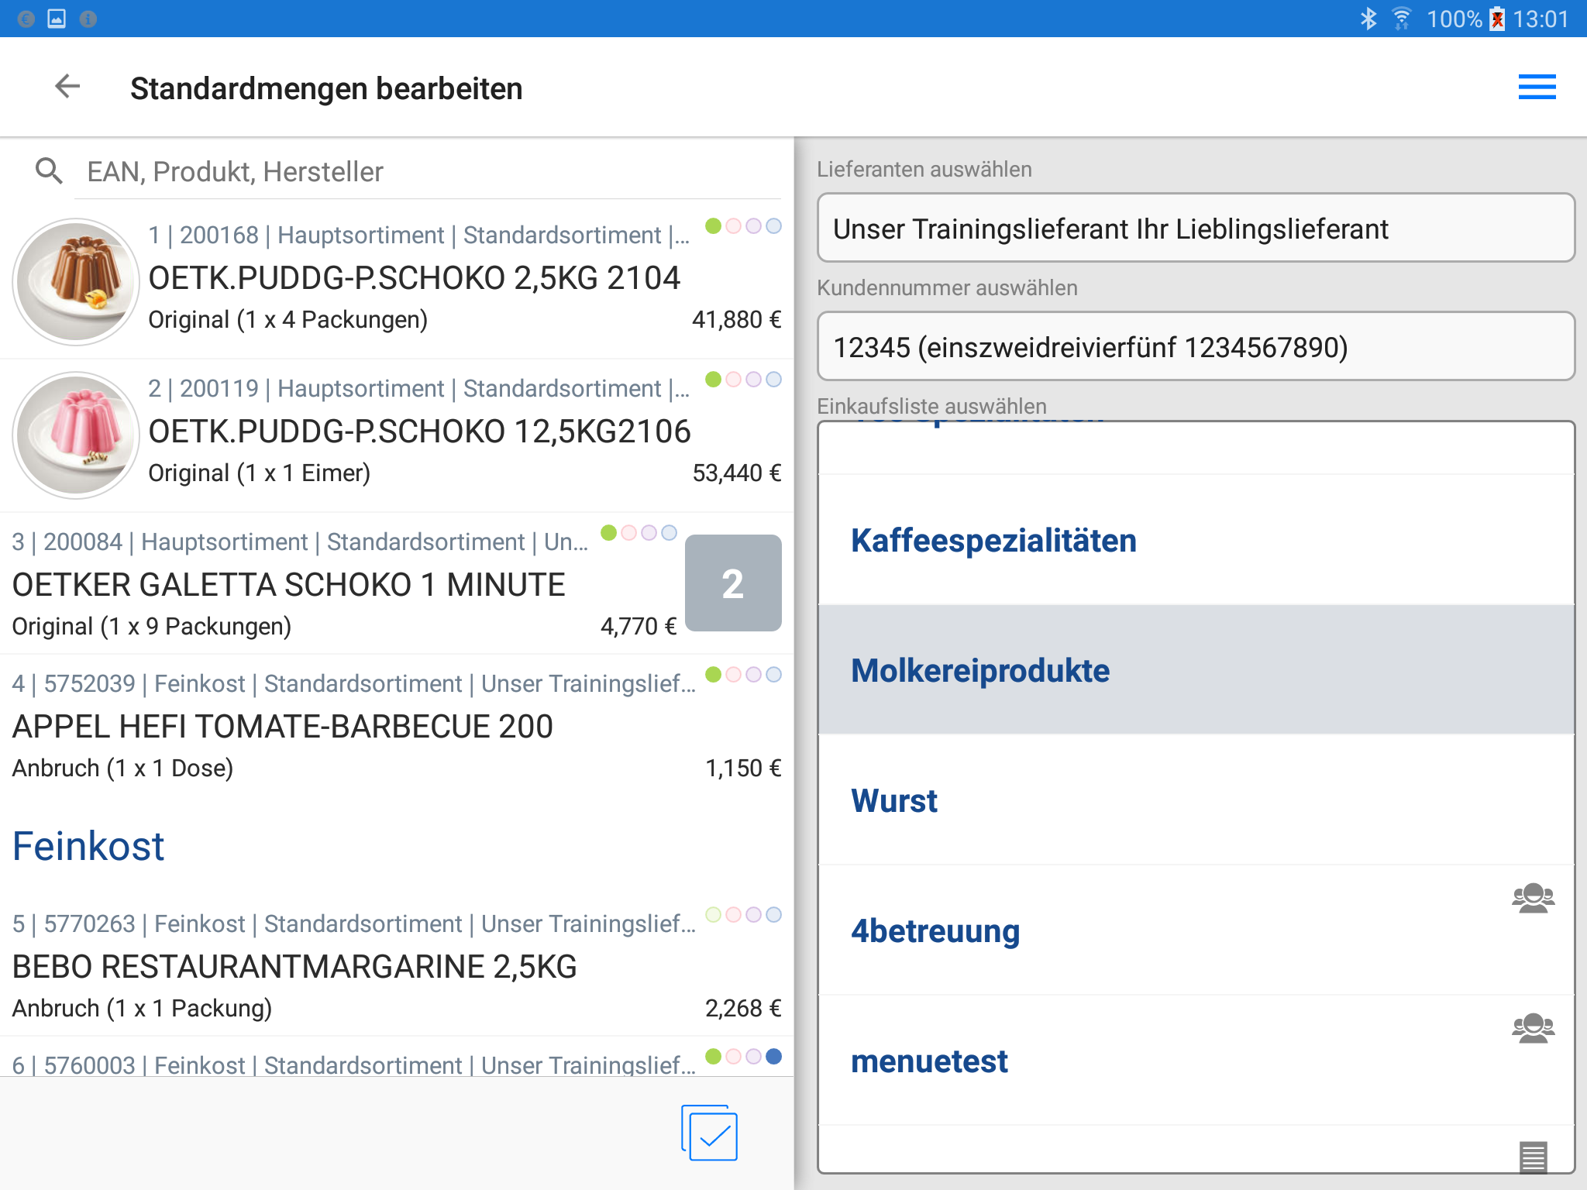This screenshot has height=1190, width=1587.
Task: Tap the select-all checkmark icon
Action: tap(710, 1133)
